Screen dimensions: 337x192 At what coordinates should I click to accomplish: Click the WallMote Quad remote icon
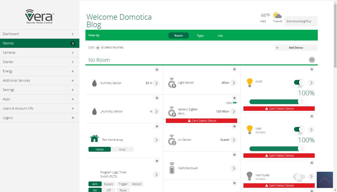pyautogui.click(x=172, y=168)
